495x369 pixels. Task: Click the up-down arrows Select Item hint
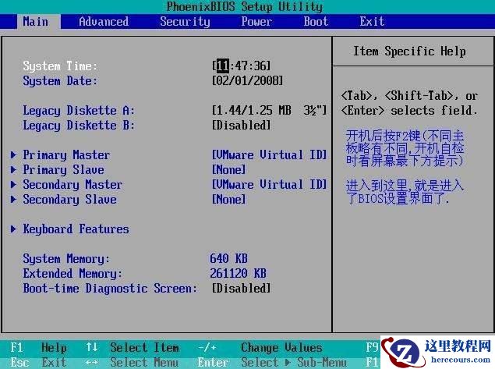tap(133, 347)
